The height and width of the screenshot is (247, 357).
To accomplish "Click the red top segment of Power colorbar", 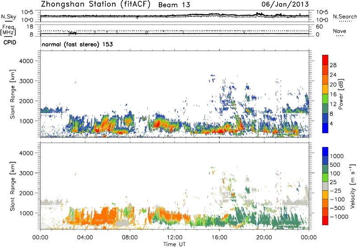I will pyautogui.click(x=325, y=60).
